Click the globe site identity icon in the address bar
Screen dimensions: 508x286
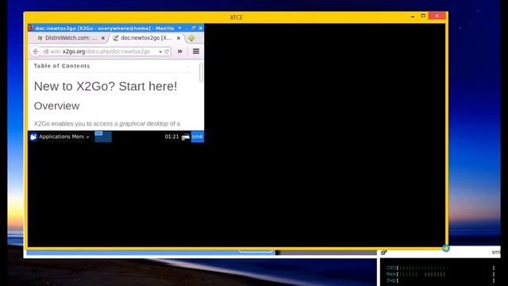(x=46, y=52)
